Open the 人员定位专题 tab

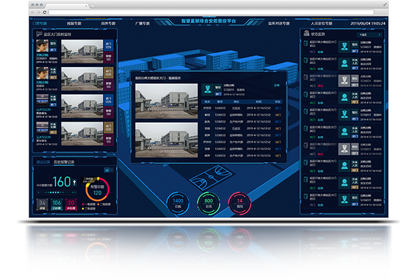tap(327, 23)
